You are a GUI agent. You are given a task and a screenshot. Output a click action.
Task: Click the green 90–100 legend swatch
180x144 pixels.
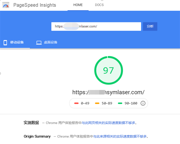(120, 103)
